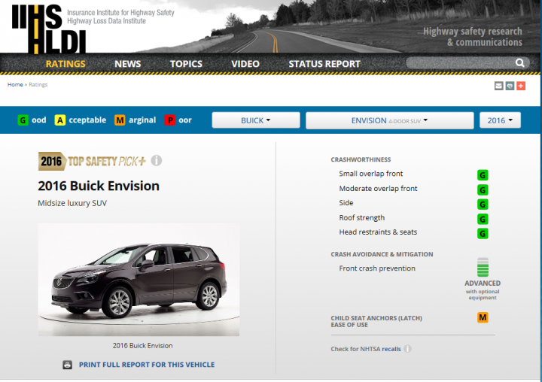Viewport: 542px width, 382px height.
Task: Click the Buick Envision vehicle photo
Action: 139,280
